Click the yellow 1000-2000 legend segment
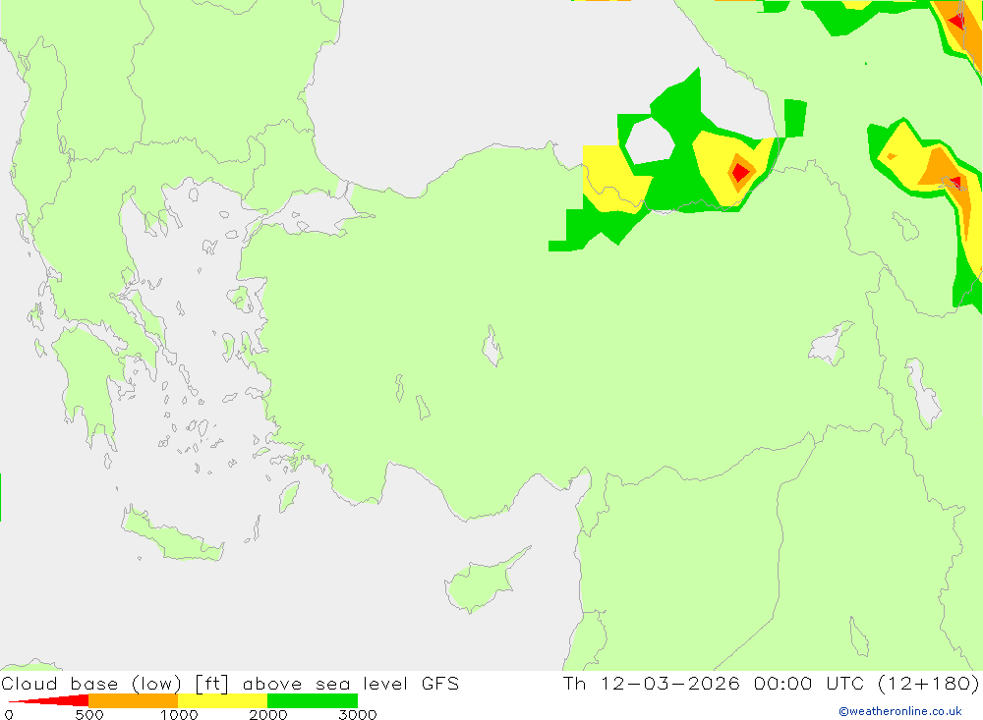Screen dimensions: 983x720 tap(222, 700)
